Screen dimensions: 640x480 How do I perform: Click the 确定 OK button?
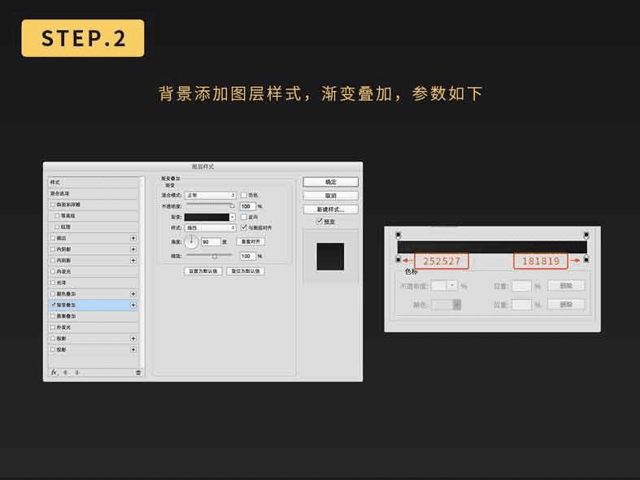tap(331, 182)
